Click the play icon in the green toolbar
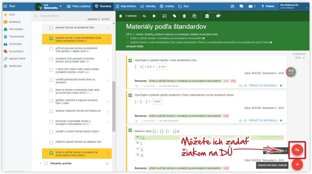The image size is (312, 174). coord(154,16)
